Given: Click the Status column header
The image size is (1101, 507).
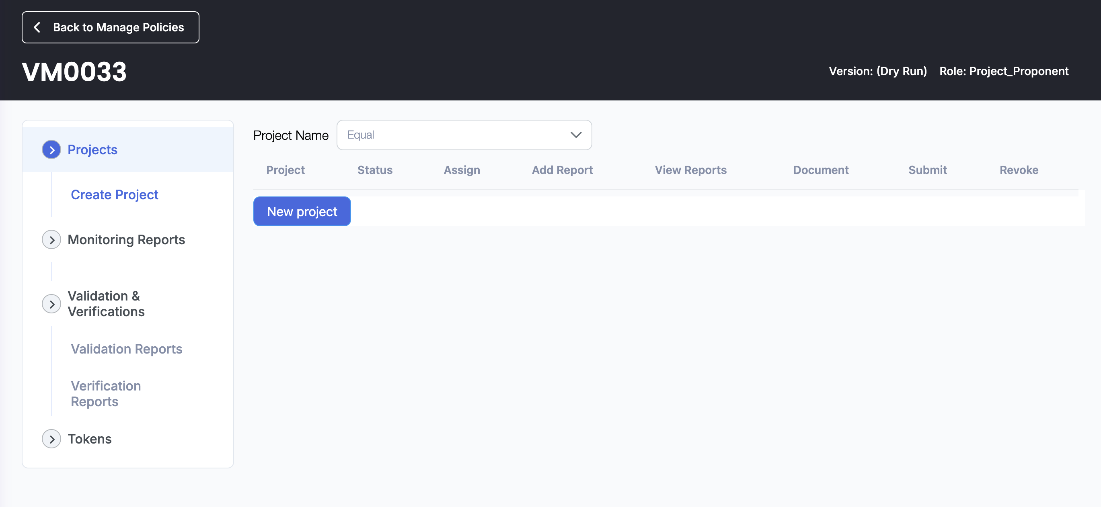Looking at the screenshot, I should [374, 170].
